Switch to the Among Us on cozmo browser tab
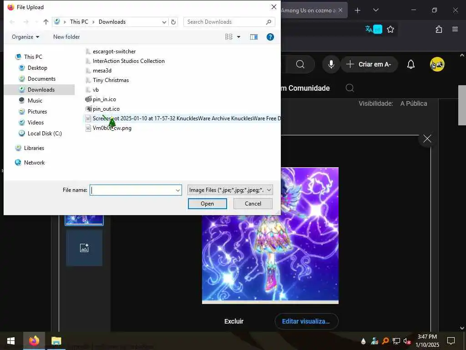The image size is (466, 350). (308, 10)
